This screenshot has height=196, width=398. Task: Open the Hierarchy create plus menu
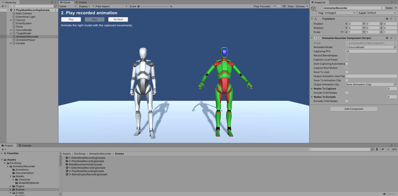pos(3,6)
